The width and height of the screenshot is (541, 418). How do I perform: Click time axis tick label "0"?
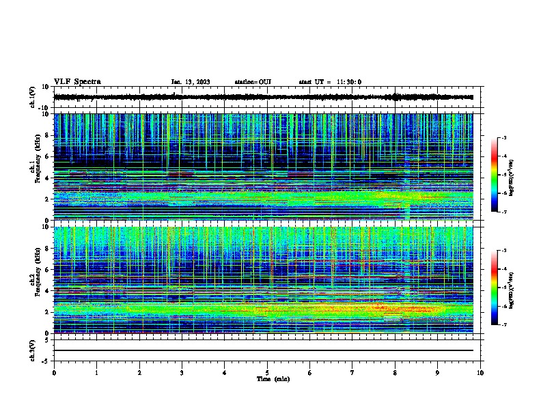tap(54, 373)
